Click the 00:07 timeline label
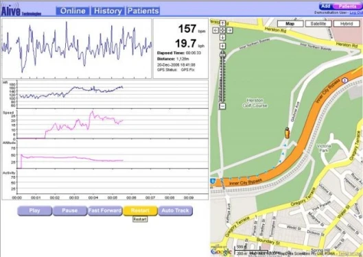The image size is (363, 257). pyautogui.click(x=150, y=198)
